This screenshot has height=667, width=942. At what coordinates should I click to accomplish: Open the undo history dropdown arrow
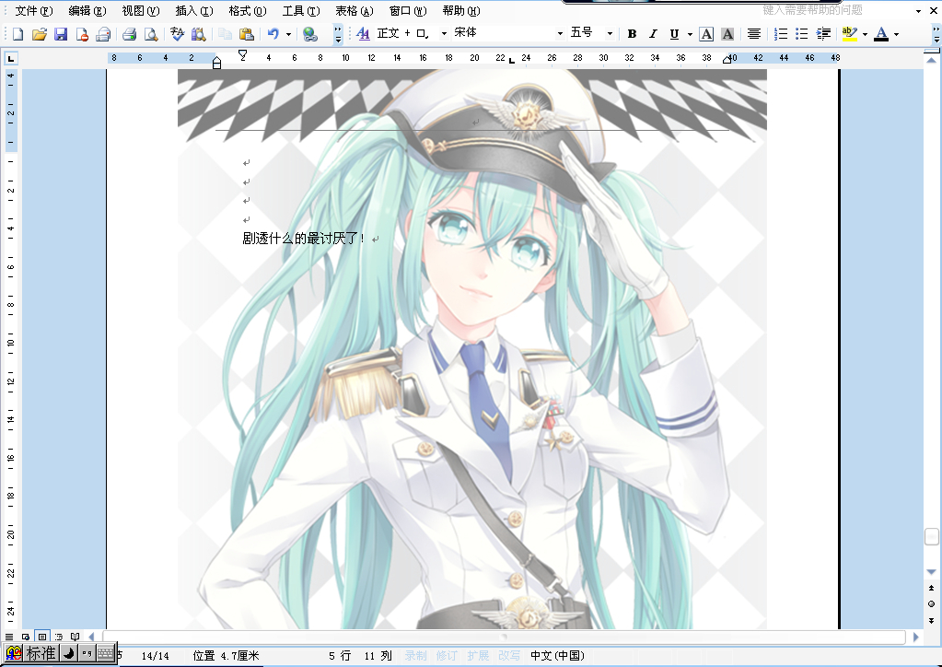pos(289,34)
